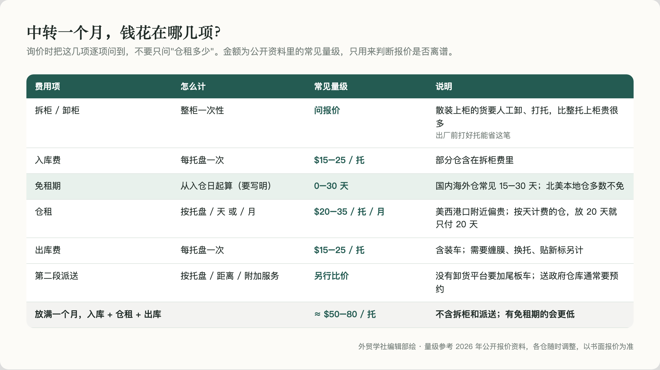Select the '第二段派送' row label
This screenshot has height=370, width=660.
point(56,276)
